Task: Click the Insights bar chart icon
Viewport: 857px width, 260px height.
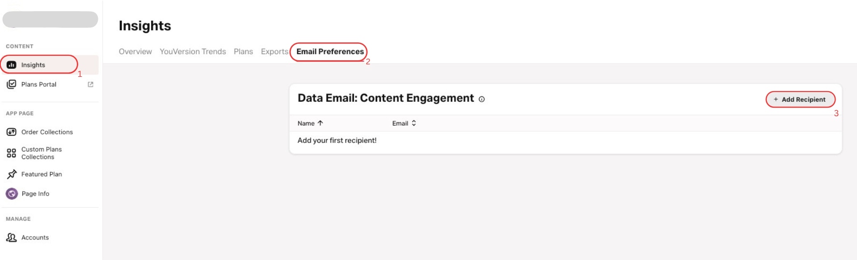Action: point(12,65)
